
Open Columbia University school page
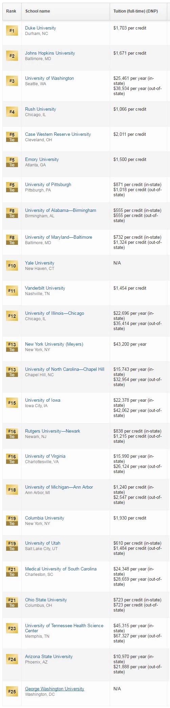[45, 518]
